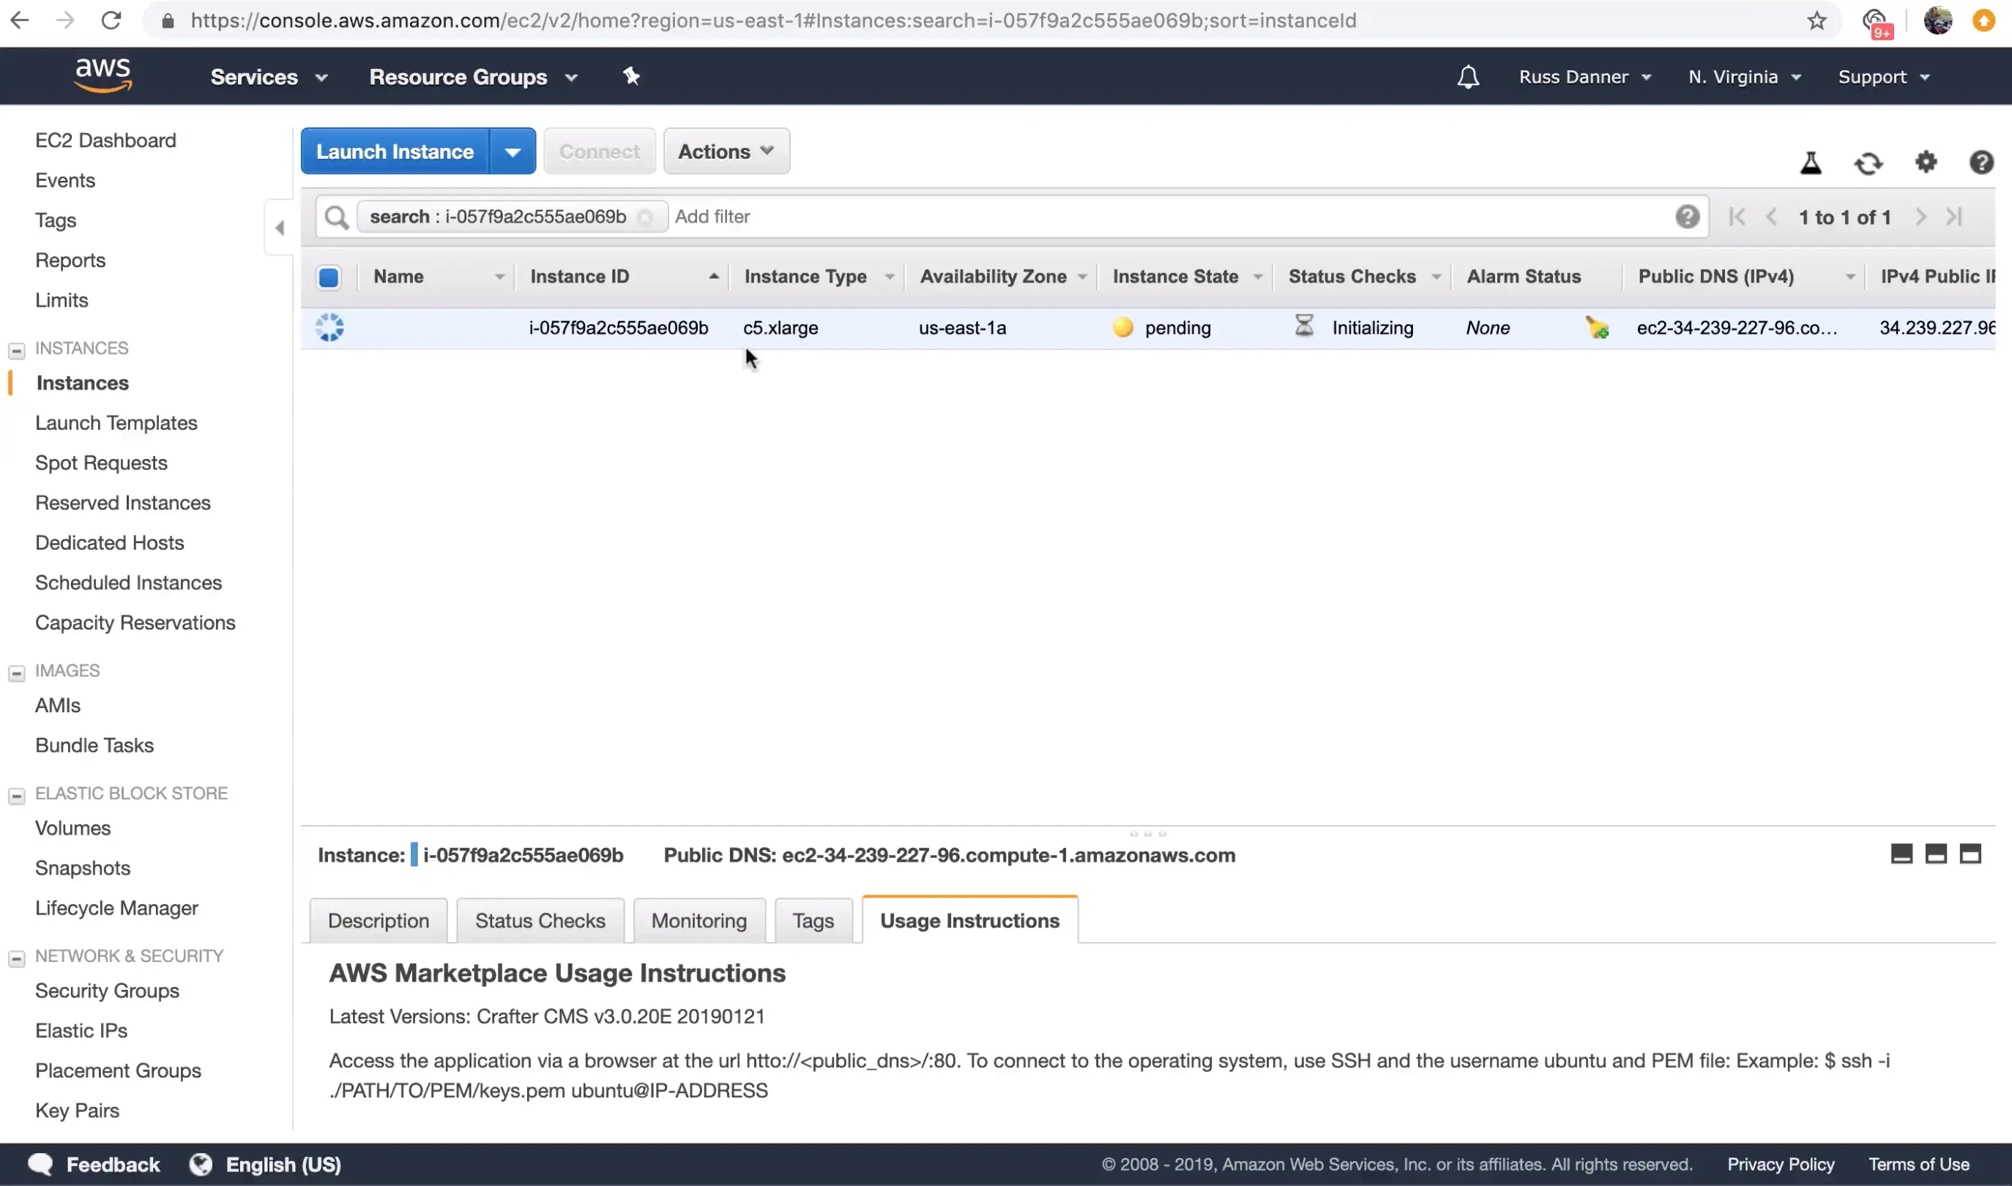Open the Description tab
Viewport: 2012px width, 1186px height.
378,921
